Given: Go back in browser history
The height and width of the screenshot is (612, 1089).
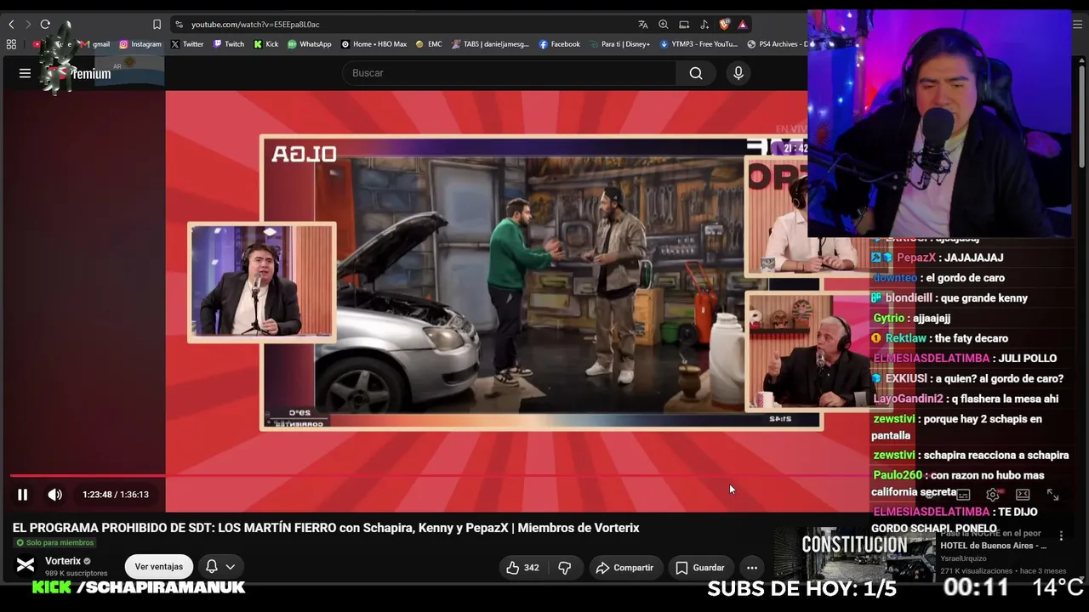Looking at the screenshot, I should (x=11, y=25).
